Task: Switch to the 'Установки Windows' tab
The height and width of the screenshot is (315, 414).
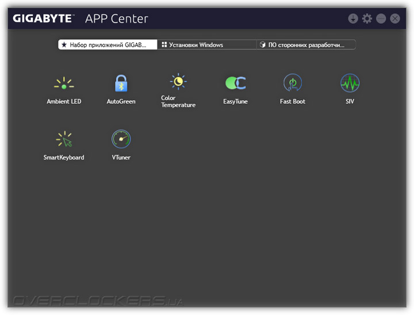Action: click(207, 44)
